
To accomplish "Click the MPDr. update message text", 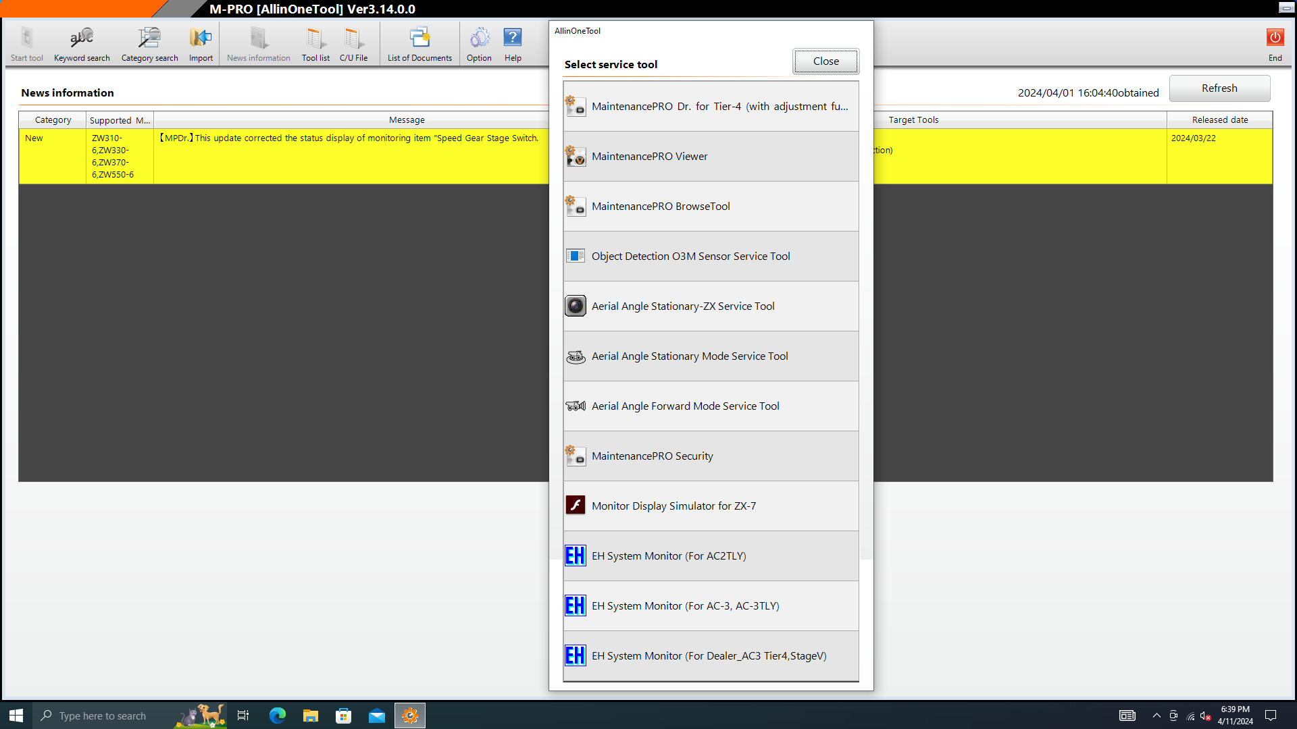I will coord(349,138).
